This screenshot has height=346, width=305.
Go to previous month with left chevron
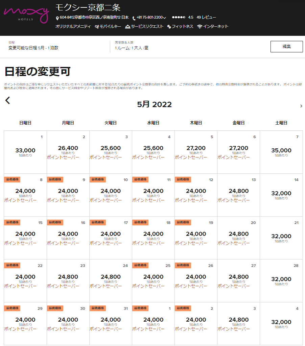click(x=8, y=100)
